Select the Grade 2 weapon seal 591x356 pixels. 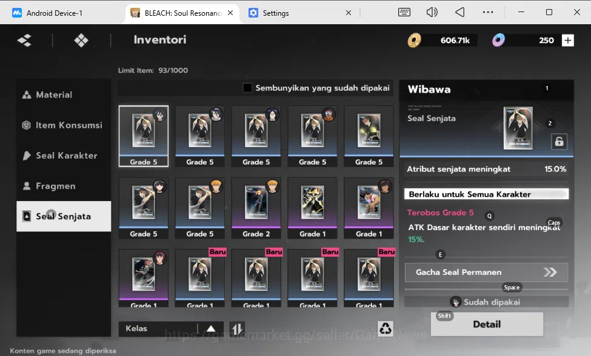256,208
